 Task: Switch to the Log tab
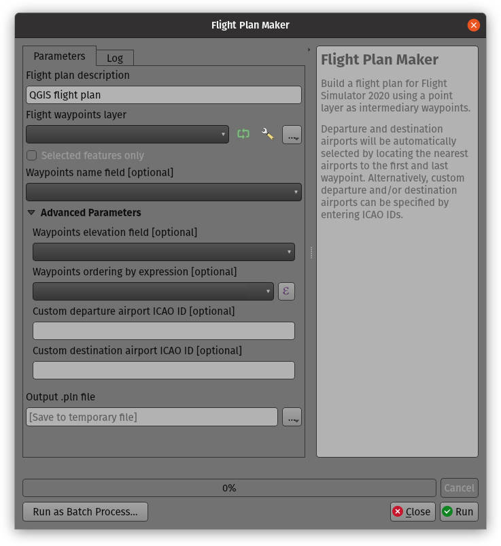point(115,58)
